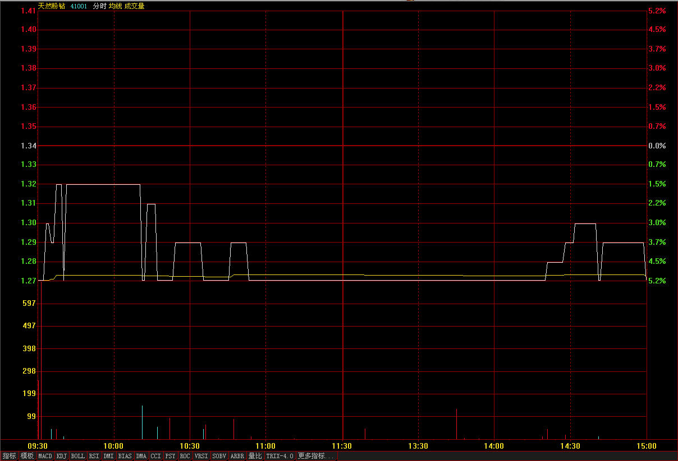Click the 09:30 time axis label
This screenshot has height=461, width=678.
click(37, 446)
